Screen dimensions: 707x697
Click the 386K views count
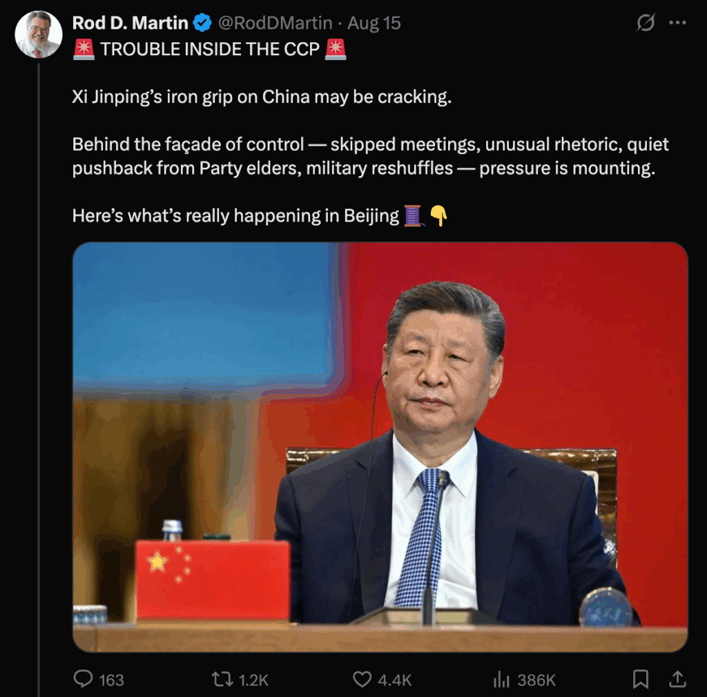(536, 680)
